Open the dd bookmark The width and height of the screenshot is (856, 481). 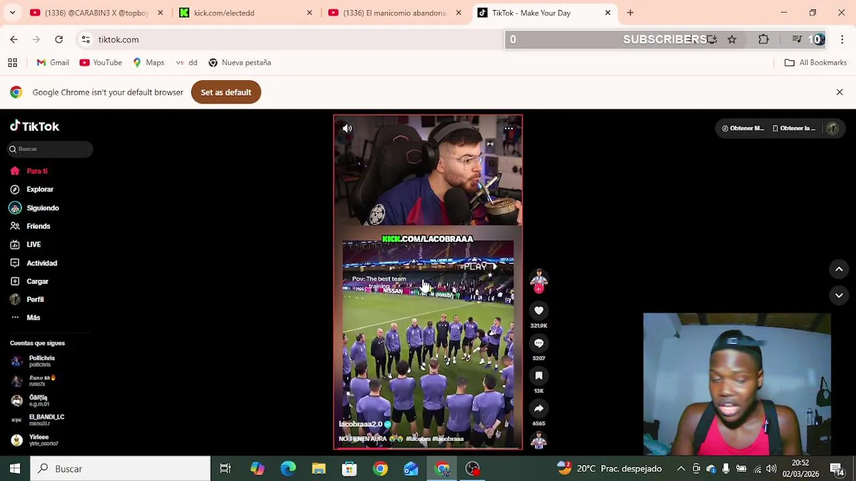tap(186, 63)
